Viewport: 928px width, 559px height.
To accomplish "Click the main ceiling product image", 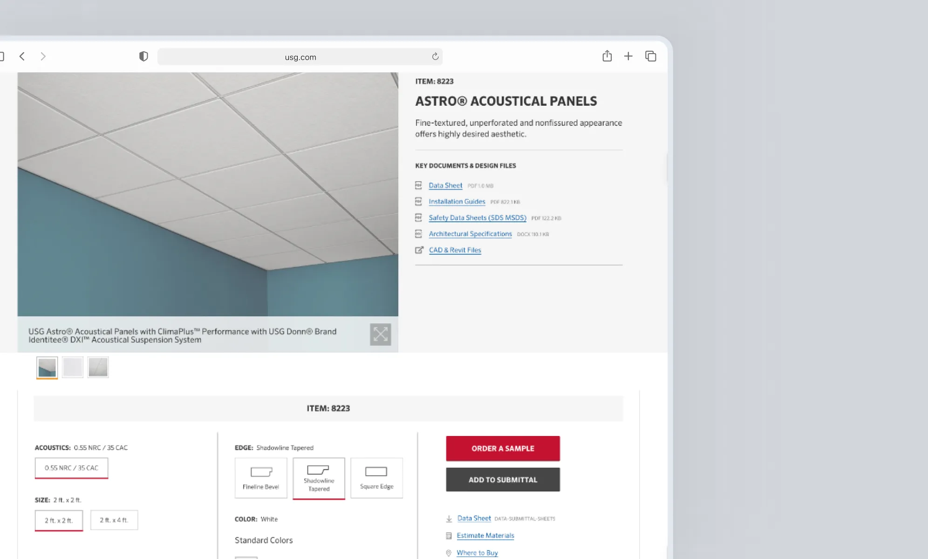I will pos(208,194).
